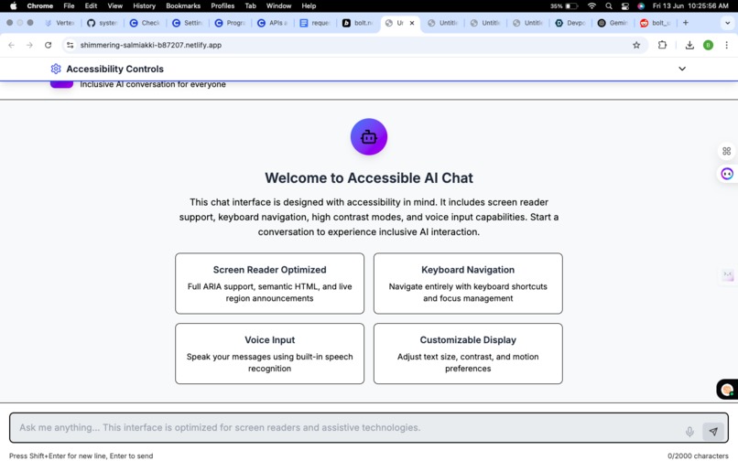The image size is (738, 461).
Task: Click the green 'B' profile avatar
Action: pyautogui.click(x=708, y=45)
